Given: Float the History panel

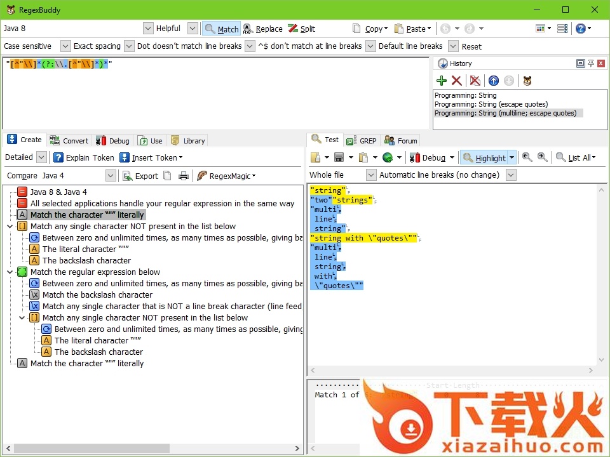Looking at the screenshot, I should tap(580, 63).
